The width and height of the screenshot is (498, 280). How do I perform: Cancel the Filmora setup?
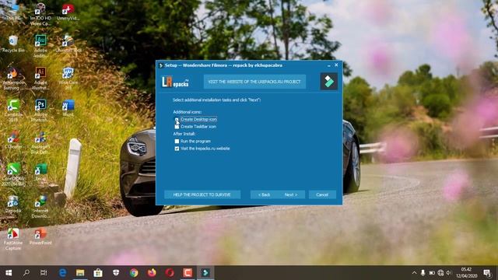pos(322,194)
